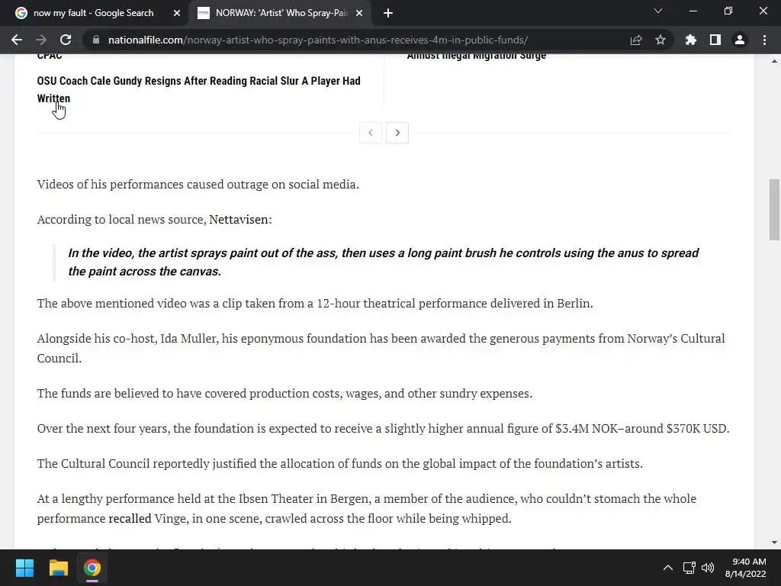Viewport: 781px width, 586px height.
Task: Click scrollbar down arrow
Action: coord(774,543)
